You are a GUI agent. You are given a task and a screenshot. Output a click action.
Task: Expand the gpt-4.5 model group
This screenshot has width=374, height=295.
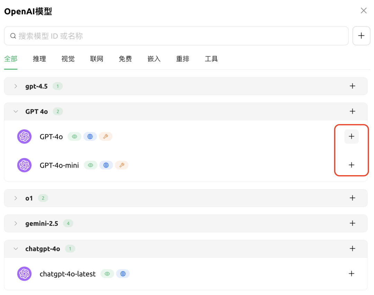click(x=15, y=86)
